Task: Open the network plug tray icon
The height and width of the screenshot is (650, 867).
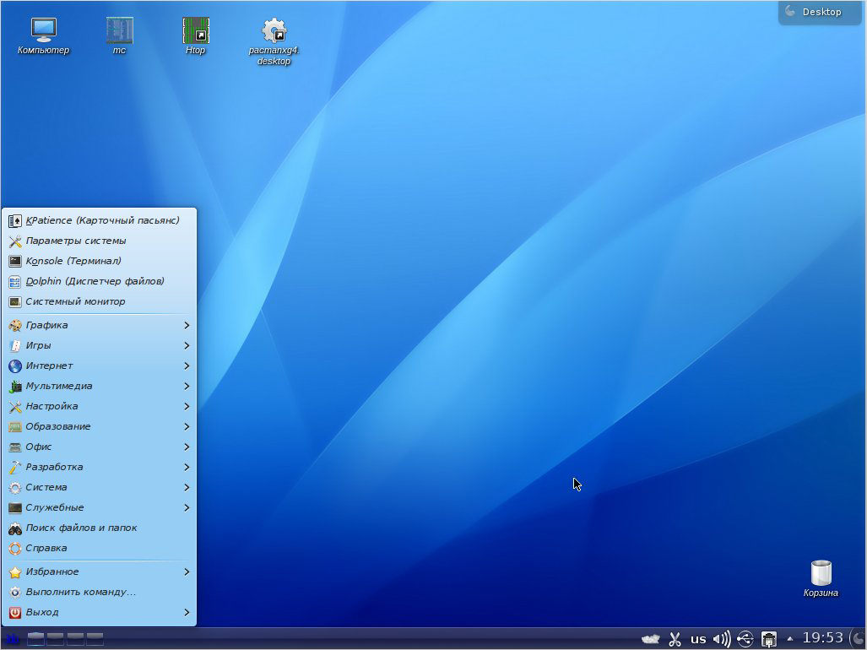Action: point(768,640)
